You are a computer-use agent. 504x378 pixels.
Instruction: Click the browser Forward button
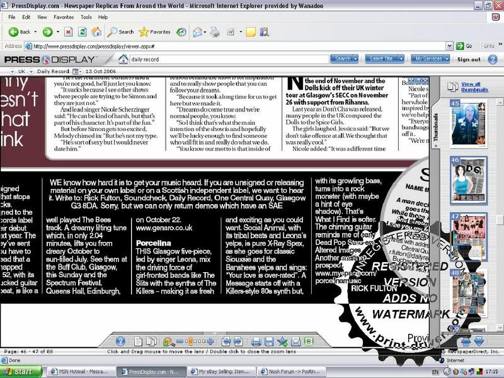click(48, 32)
